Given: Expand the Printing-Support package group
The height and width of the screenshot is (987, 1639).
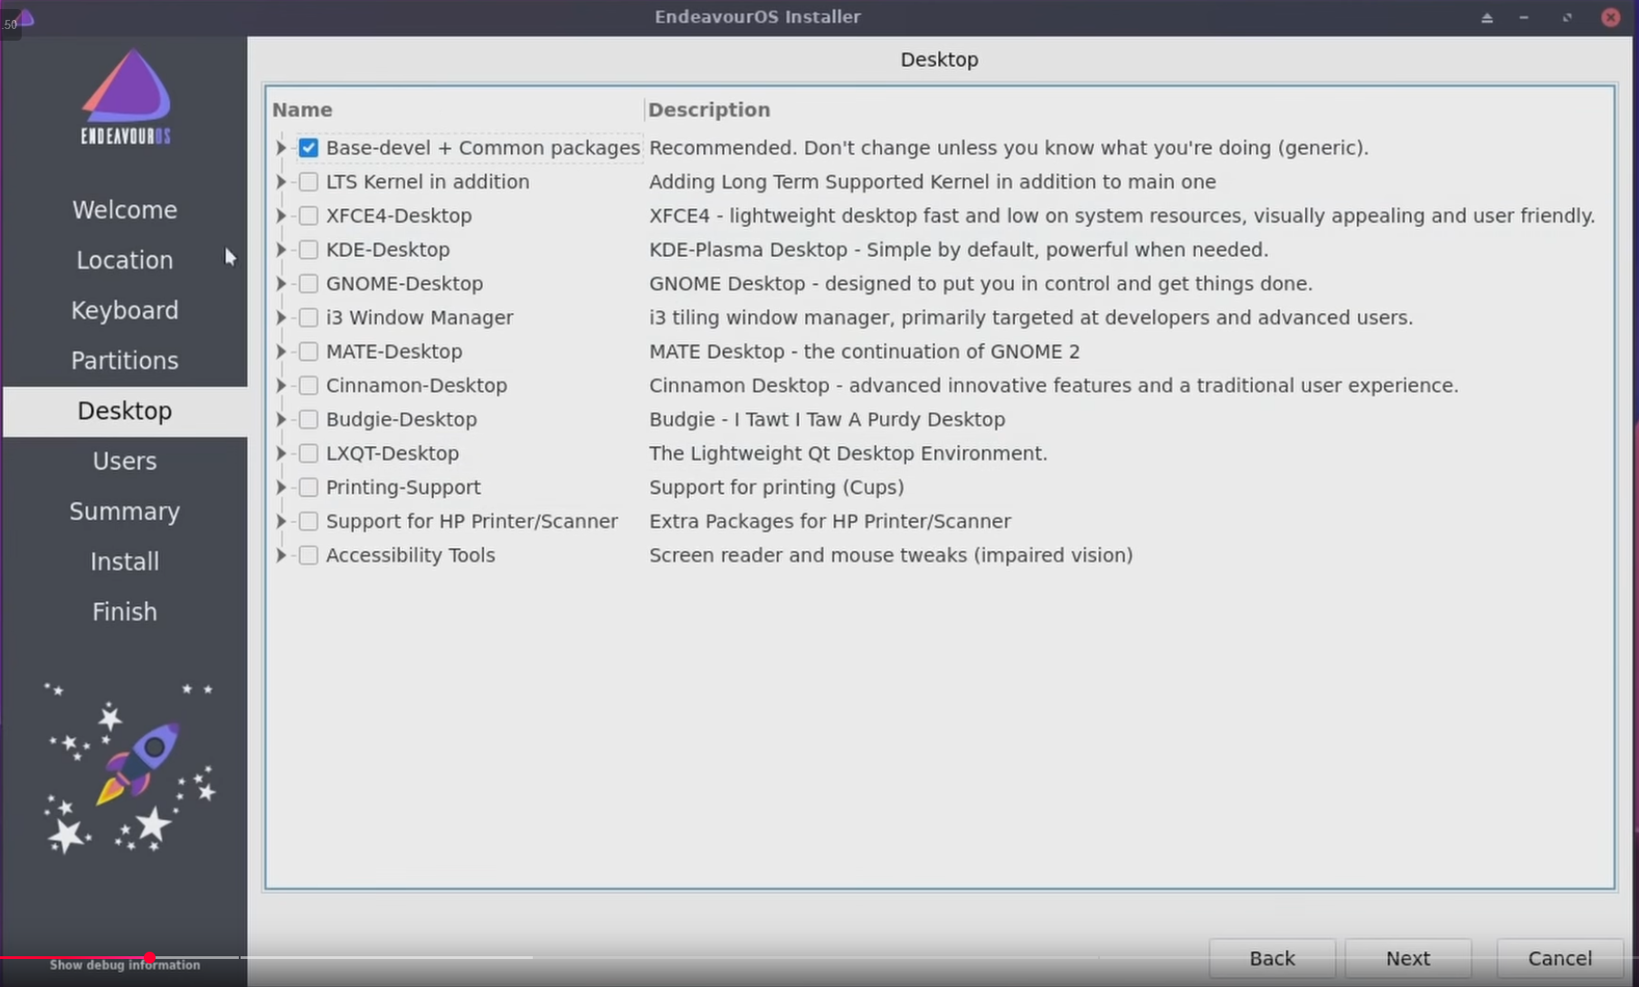Looking at the screenshot, I should [x=280, y=487].
